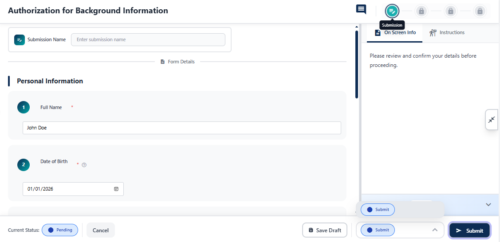
Task: Switch to the On Screen Info tab
Action: 395,32
